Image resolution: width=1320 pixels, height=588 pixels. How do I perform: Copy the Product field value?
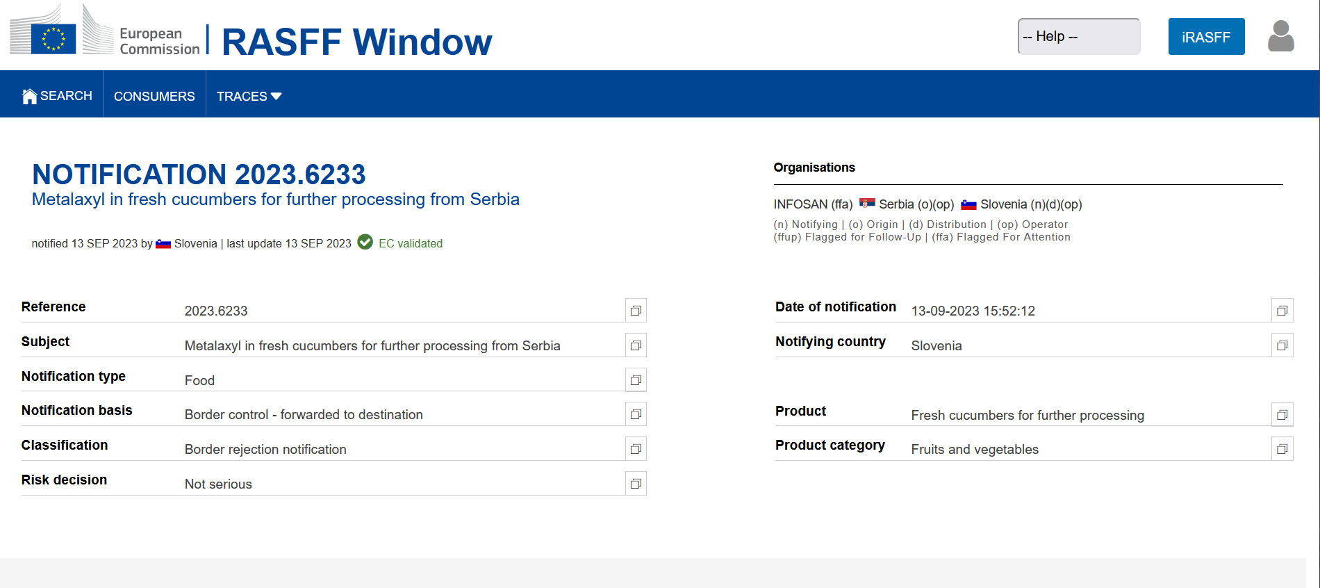tap(1282, 415)
